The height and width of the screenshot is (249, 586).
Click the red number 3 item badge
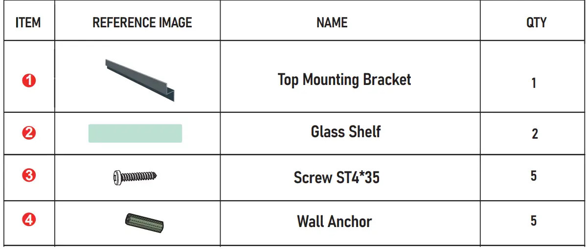(x=29, y=176)
